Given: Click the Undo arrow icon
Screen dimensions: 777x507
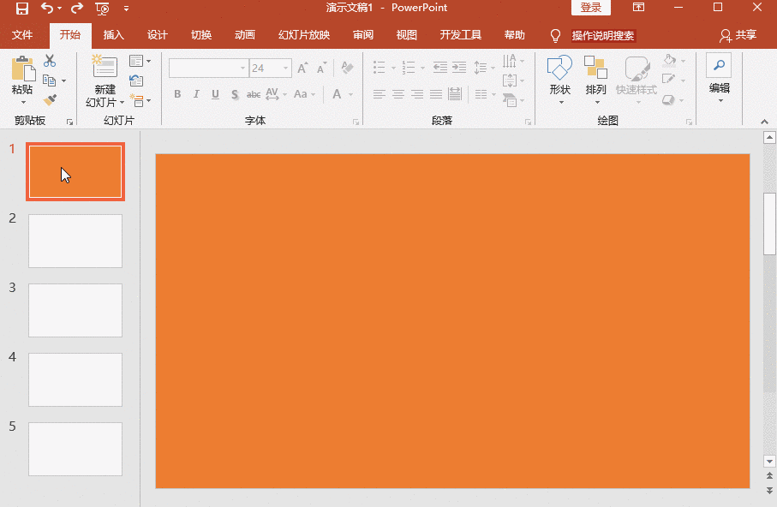Looking at the screenshot, I should (47, 9).
